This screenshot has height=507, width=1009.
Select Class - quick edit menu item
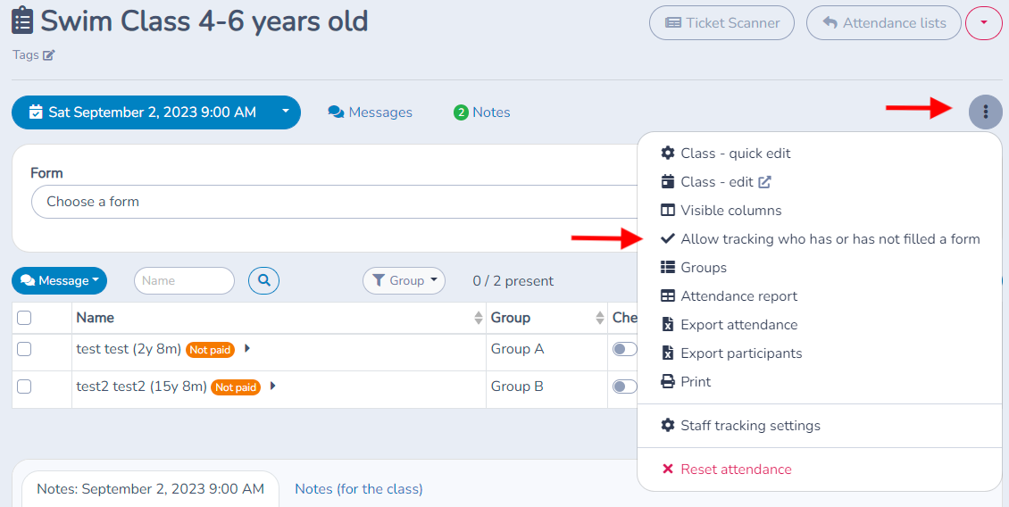726,154
